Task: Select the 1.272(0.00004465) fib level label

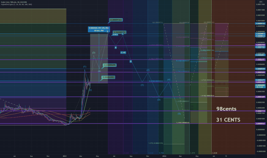Action: tap(207, 80)
